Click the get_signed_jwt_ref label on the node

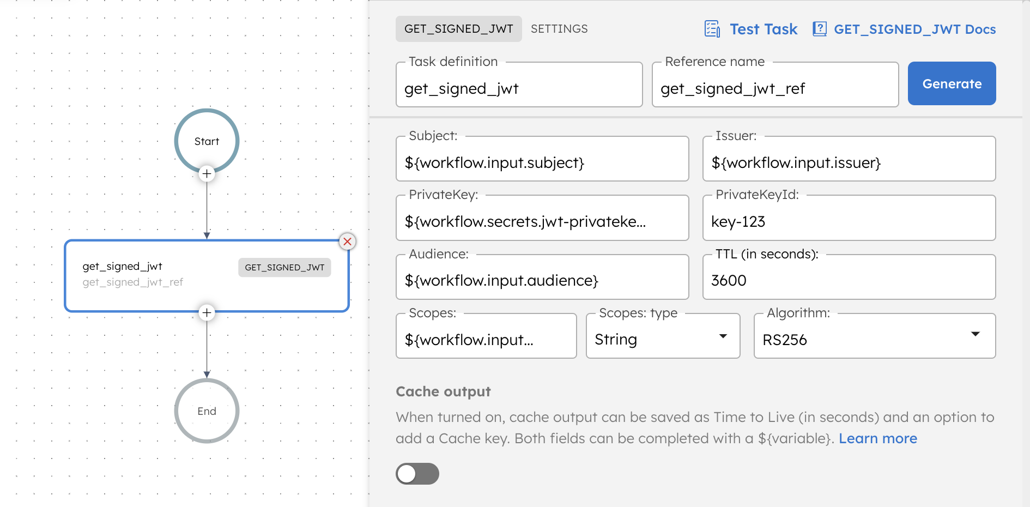(x=133, y=282)
